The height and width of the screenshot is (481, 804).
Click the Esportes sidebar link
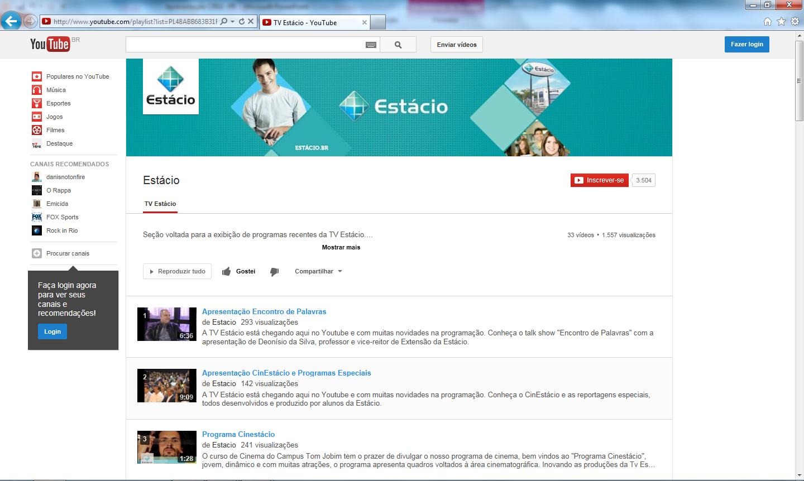point(59,103)
